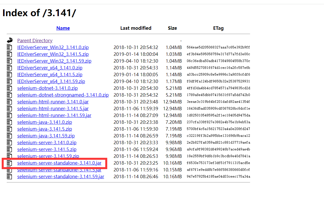The width and height of the screenshot is (324, 200).
Task: Download selenium-server-standalone-3.141.59.jar
Action: pyautogui.click(x=61, y=177)
